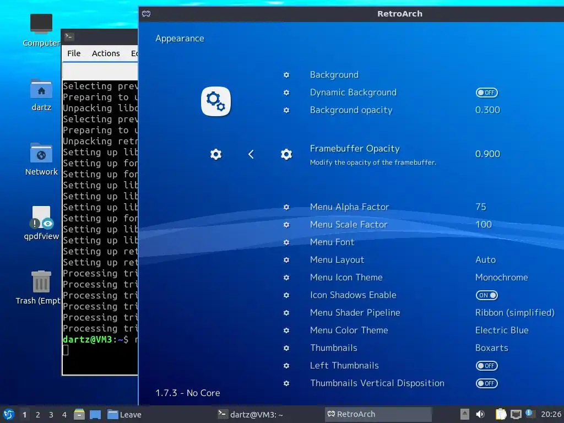Click the Leave button in taskbar

[x=124, y=414]
